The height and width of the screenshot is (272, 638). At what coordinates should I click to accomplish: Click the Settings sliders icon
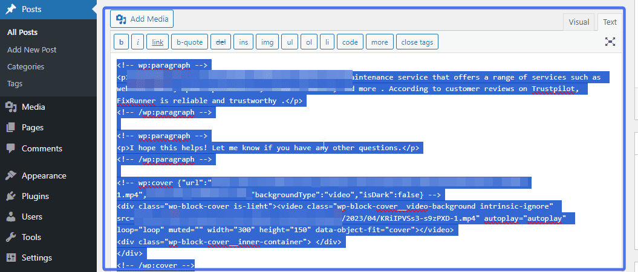(10, 258)
